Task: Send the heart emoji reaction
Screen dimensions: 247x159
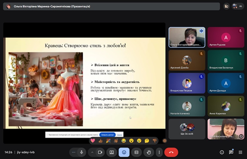Action: (x=93, y=141)
